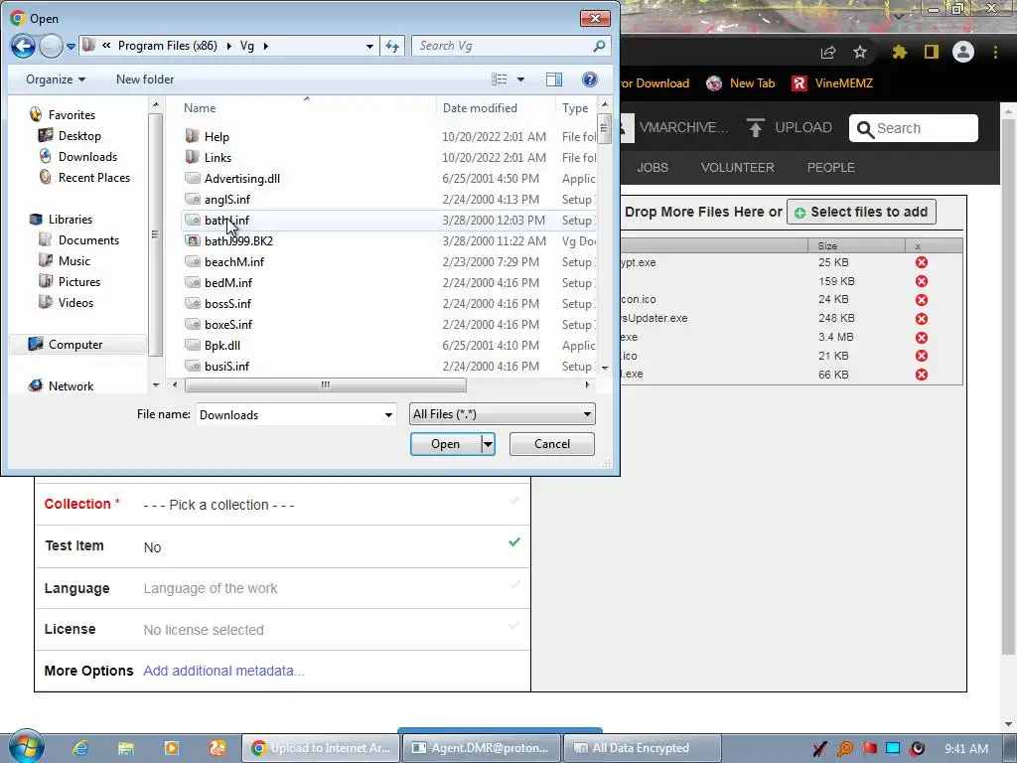Remove the 25 KB file from upload list
The width and height of the screenshot is (1017, 763).
[x=921, y=262]
